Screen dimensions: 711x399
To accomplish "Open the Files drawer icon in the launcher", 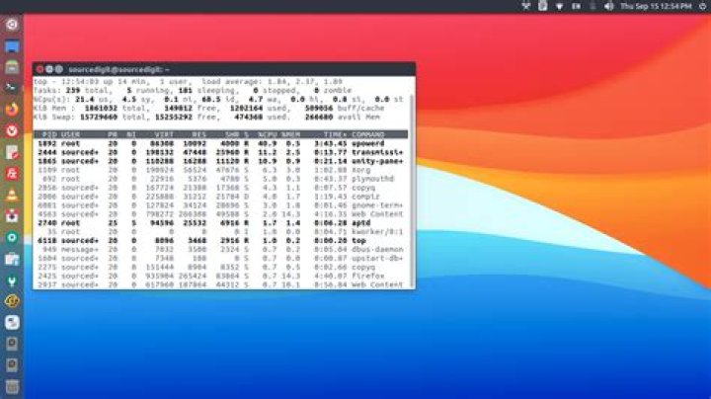I will click(x=12, y=67).
